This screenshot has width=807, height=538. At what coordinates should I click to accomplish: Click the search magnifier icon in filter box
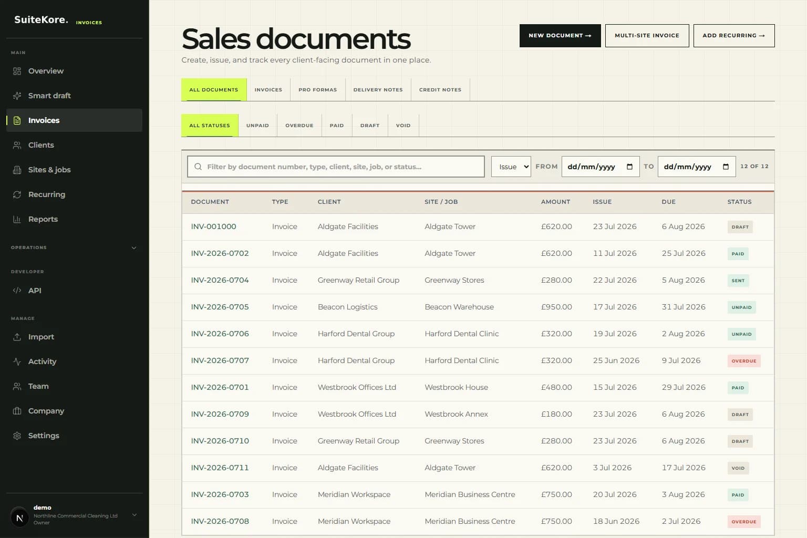pyautogui.click(x=198, y=167)
